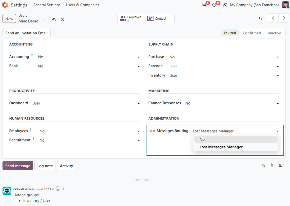
Task: Click Send an Invitation Email
Action: [x=26, y=33]
